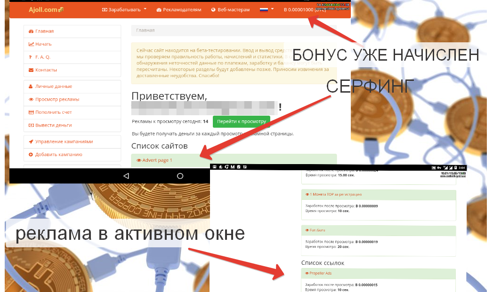Viewport: 493px width, 292px height.
Task: Open Контакты in the sidebar
Action: pos(73,70)
